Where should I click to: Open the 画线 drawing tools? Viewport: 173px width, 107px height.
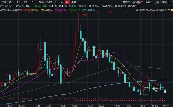[148, 2]
